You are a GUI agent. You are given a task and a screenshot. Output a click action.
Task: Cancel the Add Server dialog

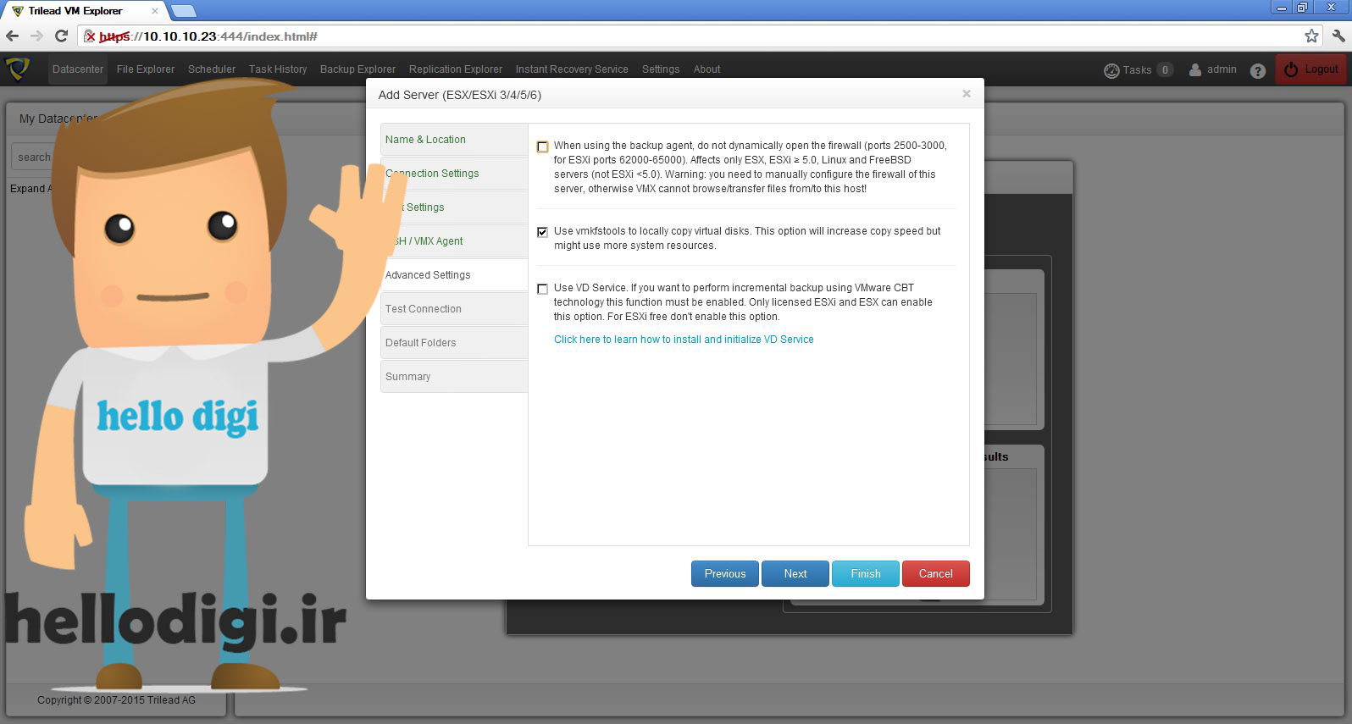[936, 573]
